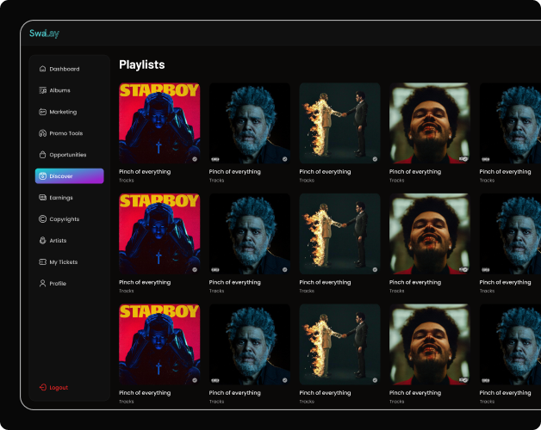
Task: Open the third-row Starboy playlist thumbnail
Action: click(x=159, y=344)
